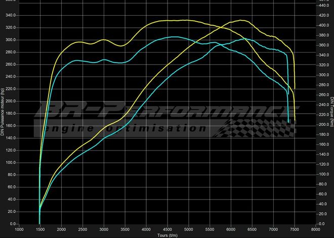The width and height of the screenshot is (334, 238).
Task: Click the yellow power curve peak near 6300 rpm
Action: click(x=242, y=20)
